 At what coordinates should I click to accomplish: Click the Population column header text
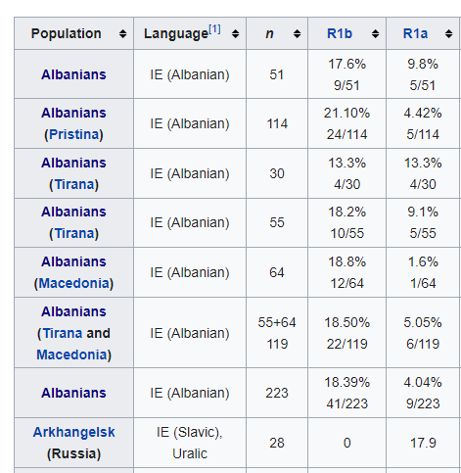tap(66, 33)
